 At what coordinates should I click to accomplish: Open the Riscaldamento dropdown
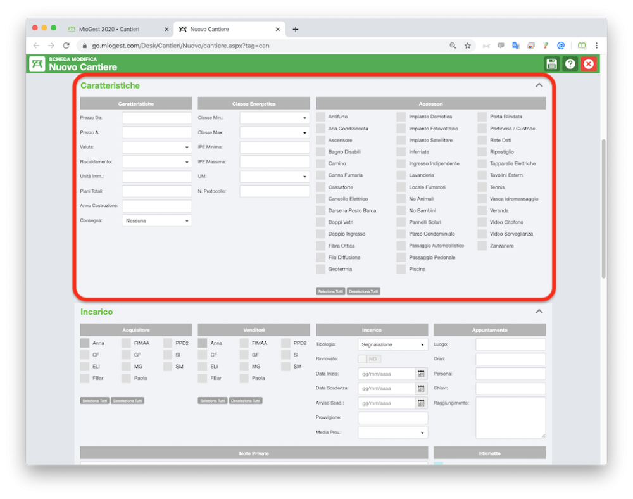[157, 162]
